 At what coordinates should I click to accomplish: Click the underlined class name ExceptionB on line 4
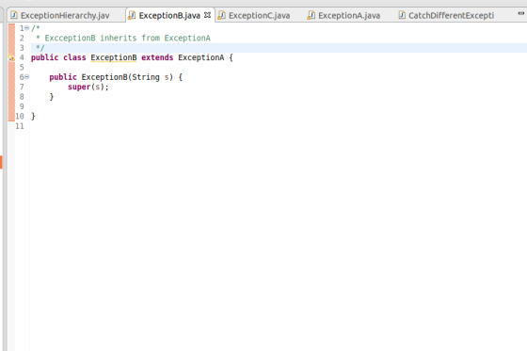(x=114, y=57)
